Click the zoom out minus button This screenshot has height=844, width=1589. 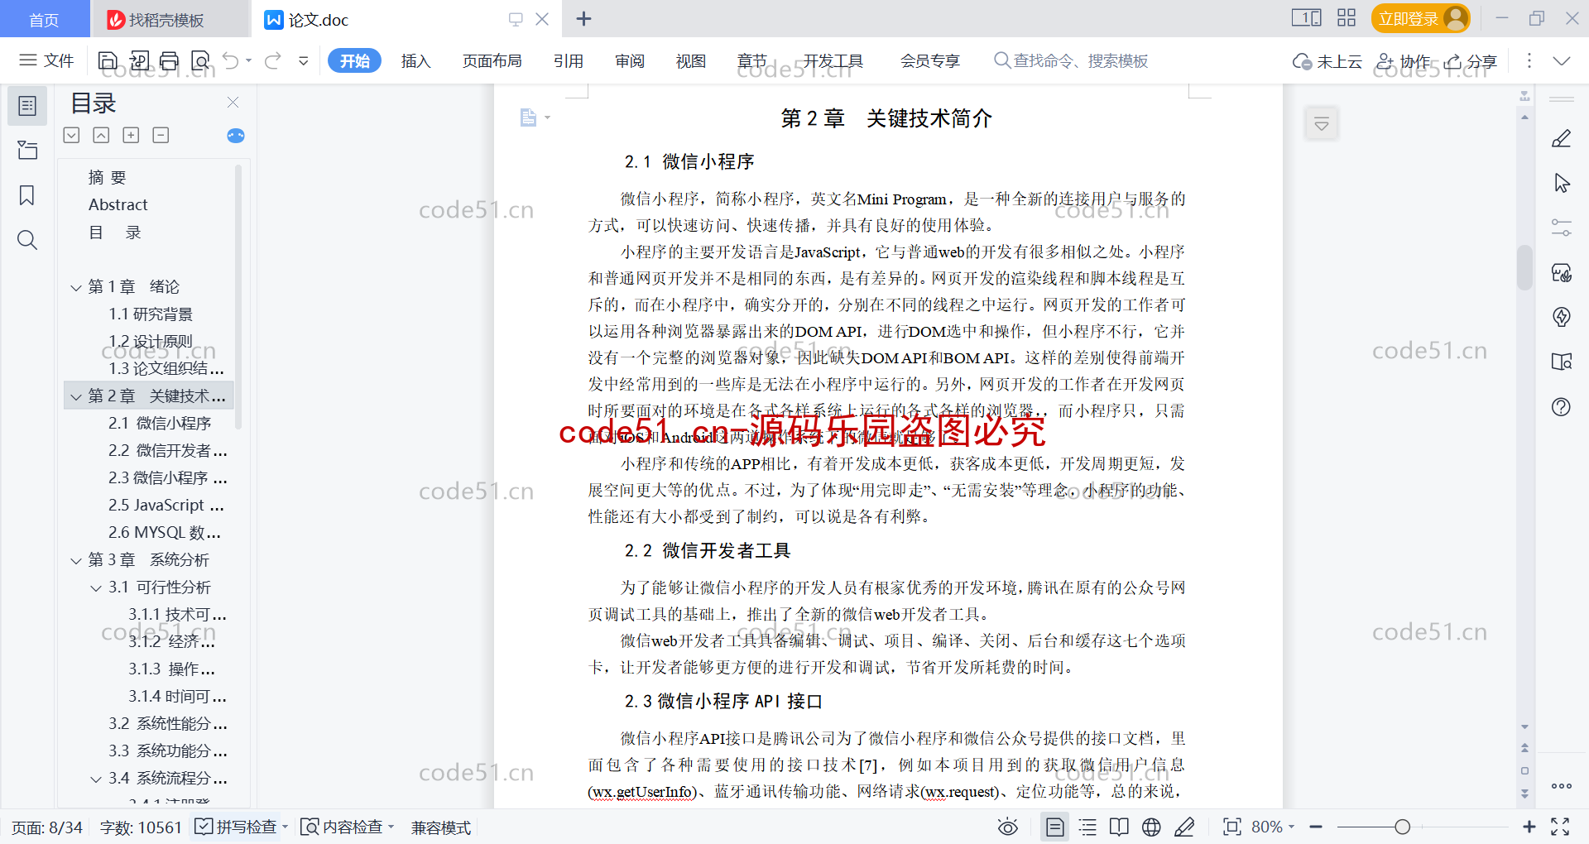pyautogui.click(x=1316, y=827)
